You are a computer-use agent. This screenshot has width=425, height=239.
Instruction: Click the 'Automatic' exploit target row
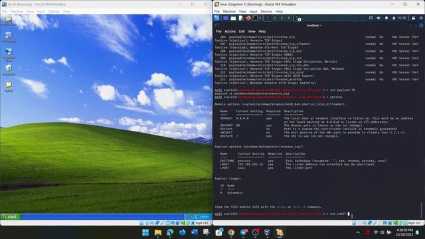point(234,193)
